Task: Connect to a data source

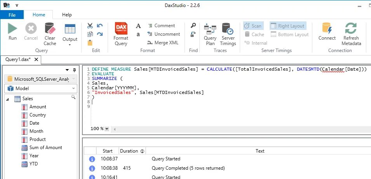Action: coord(327,31)
